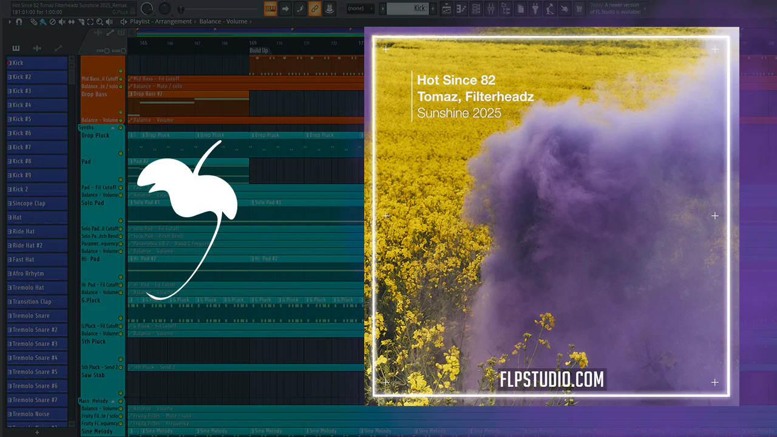Select the Tremolo Snare #4 pattern
The height and width of the screenshot is (437, 777).
37,358
